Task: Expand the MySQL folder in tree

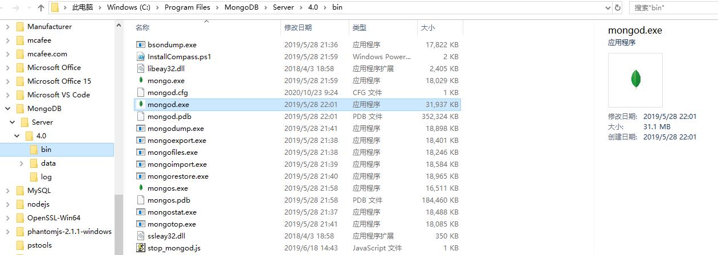Action: [x=7, y=191]
